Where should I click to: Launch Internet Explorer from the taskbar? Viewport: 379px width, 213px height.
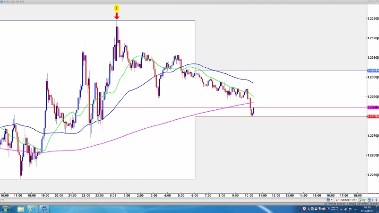[32, 209]
